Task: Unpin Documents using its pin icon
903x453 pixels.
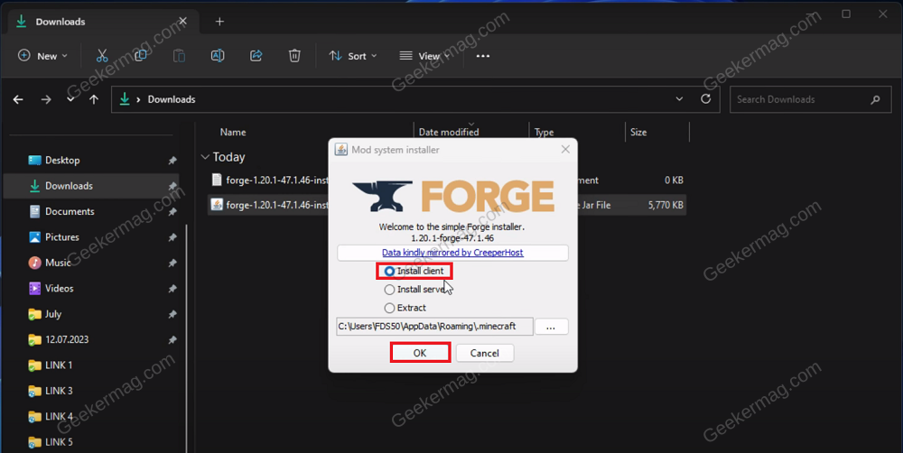Action: point(172,212)
